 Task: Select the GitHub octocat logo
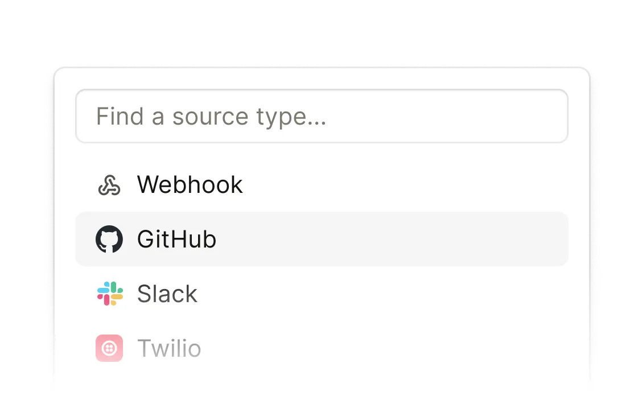click(109, 239)
